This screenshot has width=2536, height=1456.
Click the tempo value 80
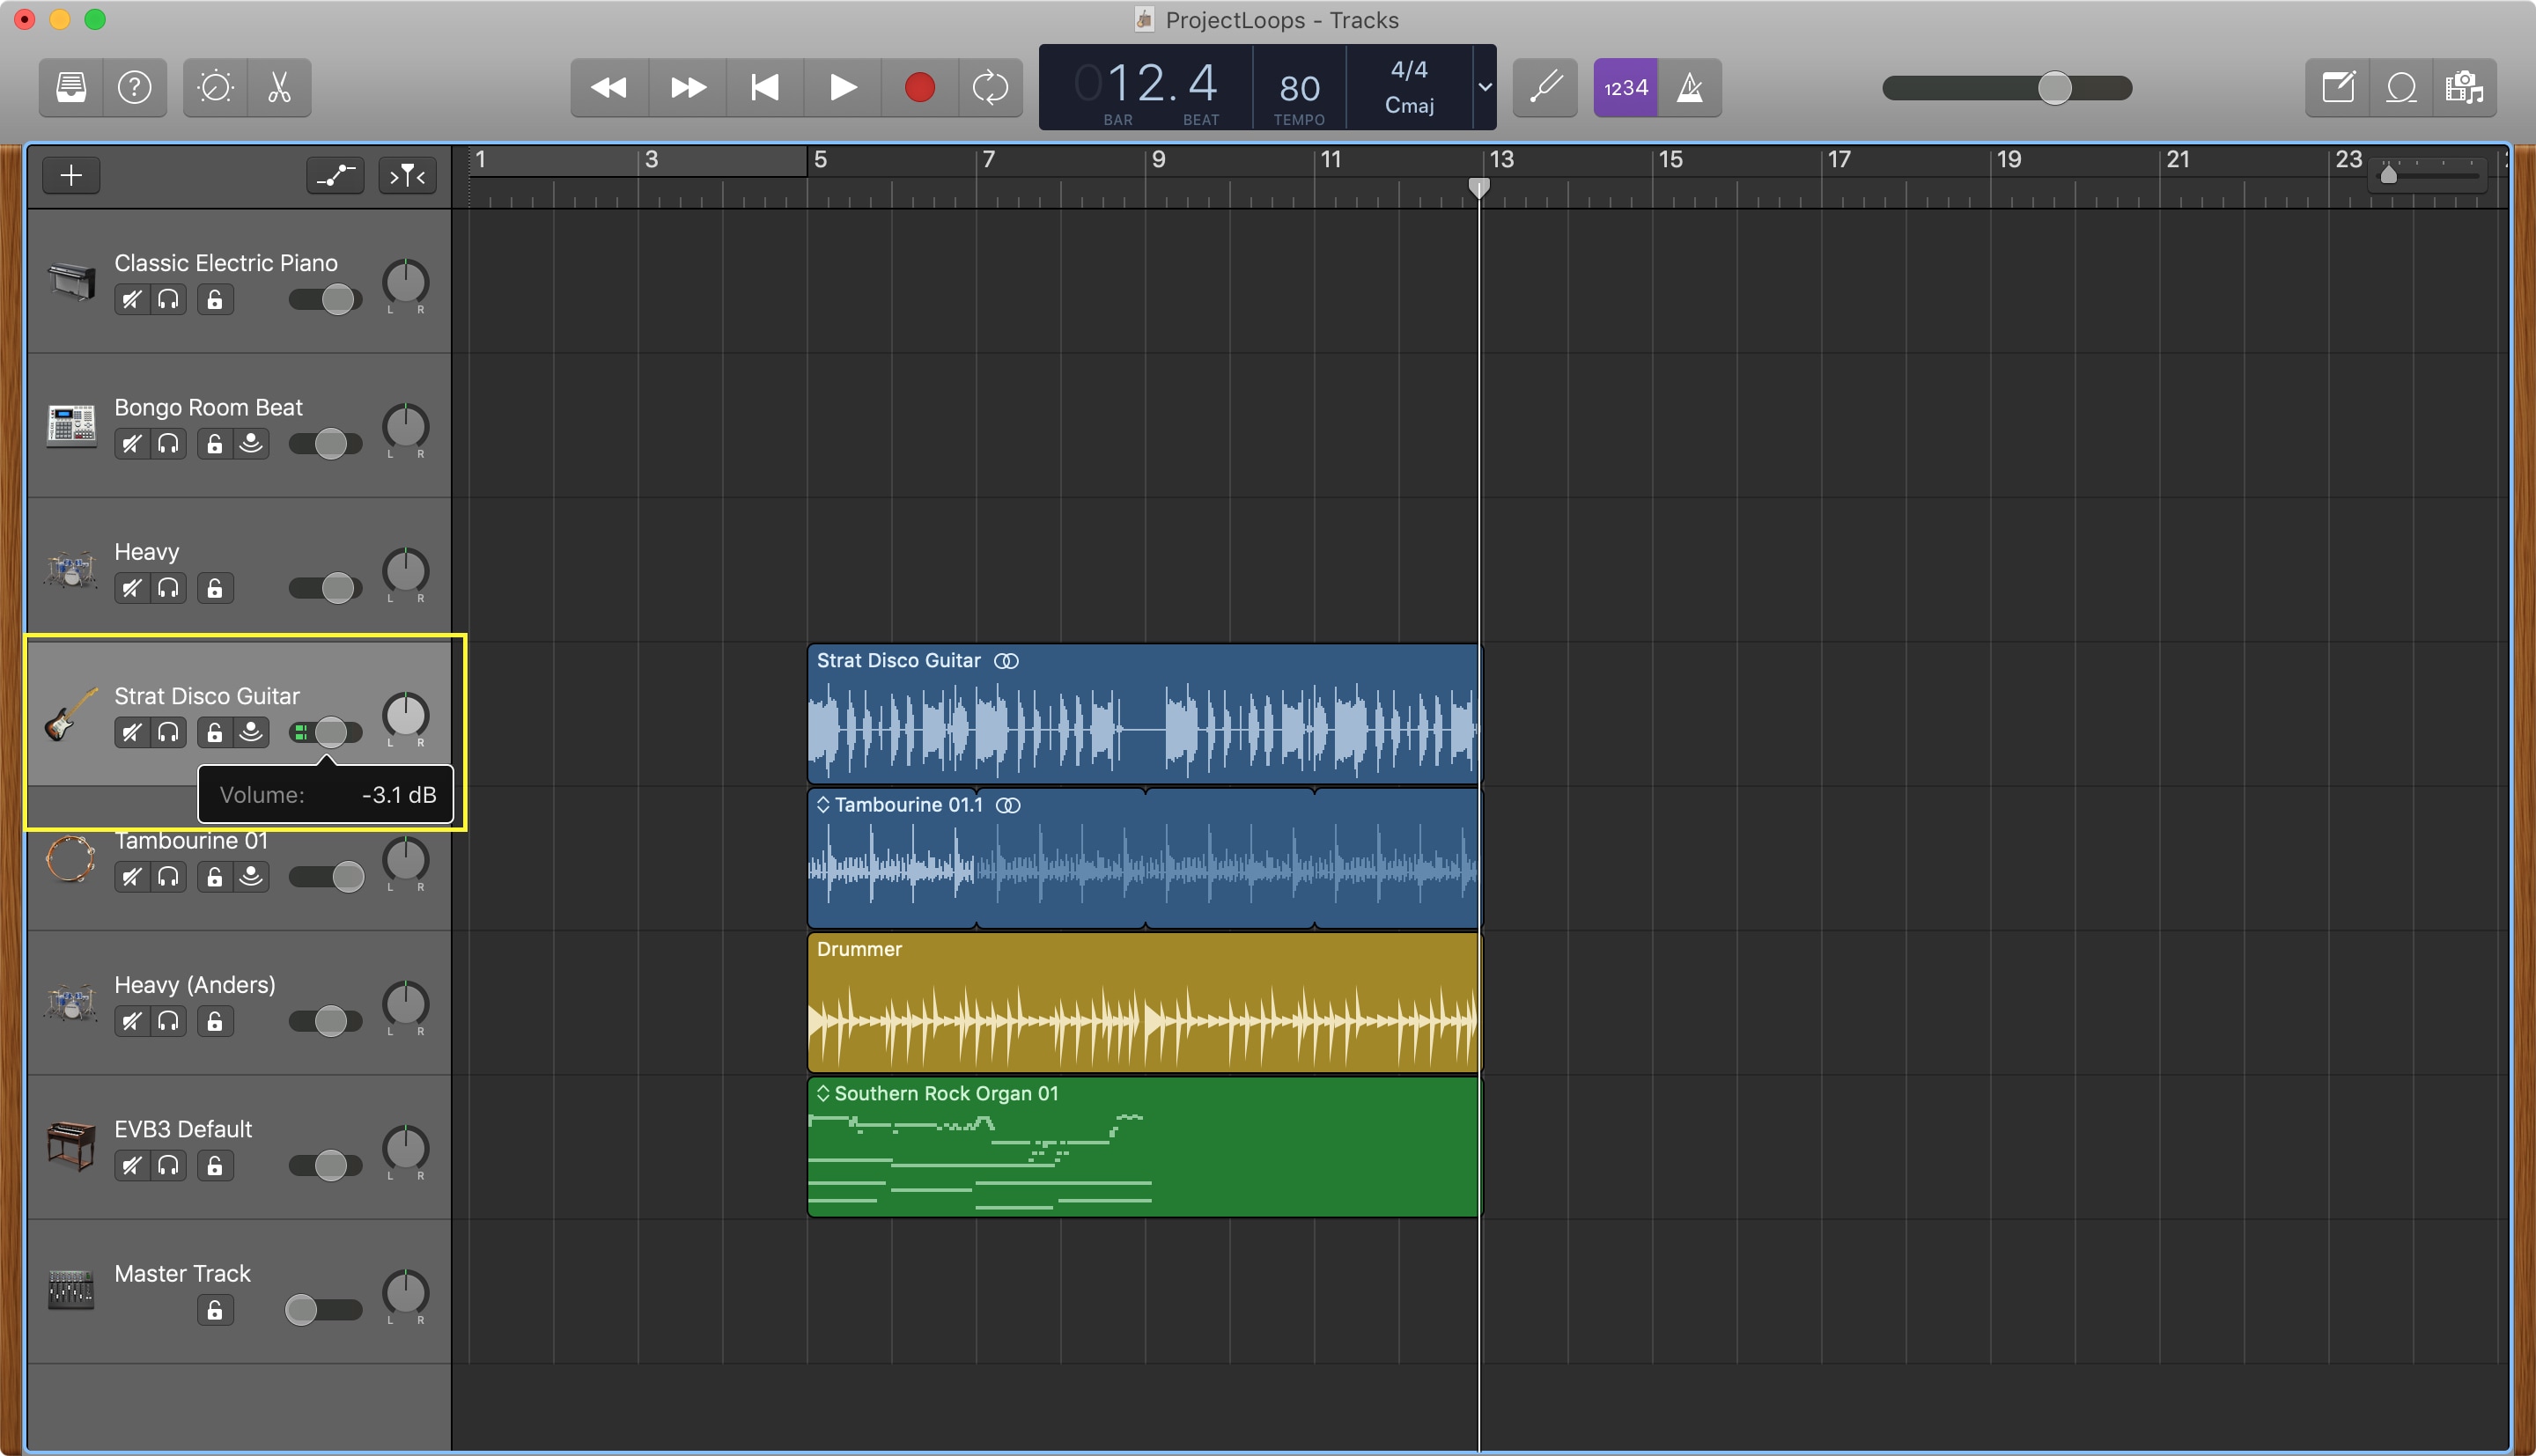coord(1299,88)
